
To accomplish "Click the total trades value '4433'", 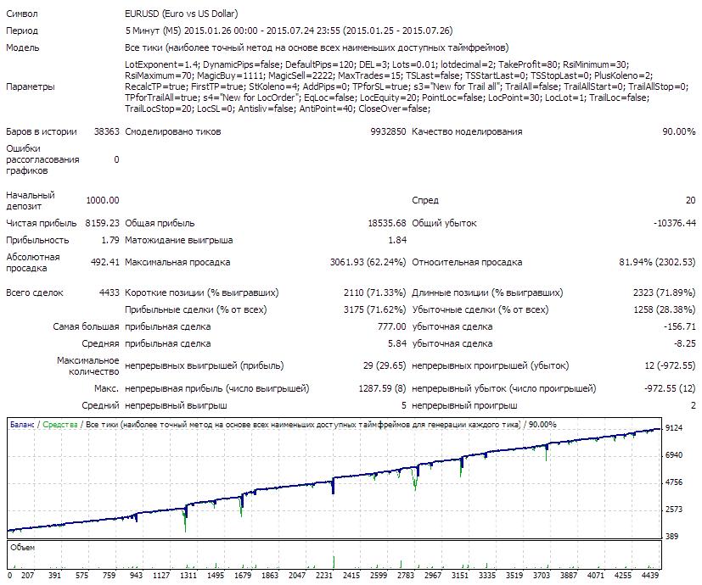I will [x=110, y=293].
